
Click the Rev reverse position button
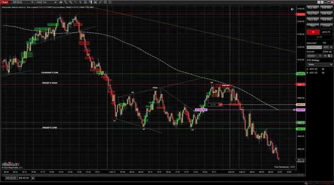click(313, 25)
